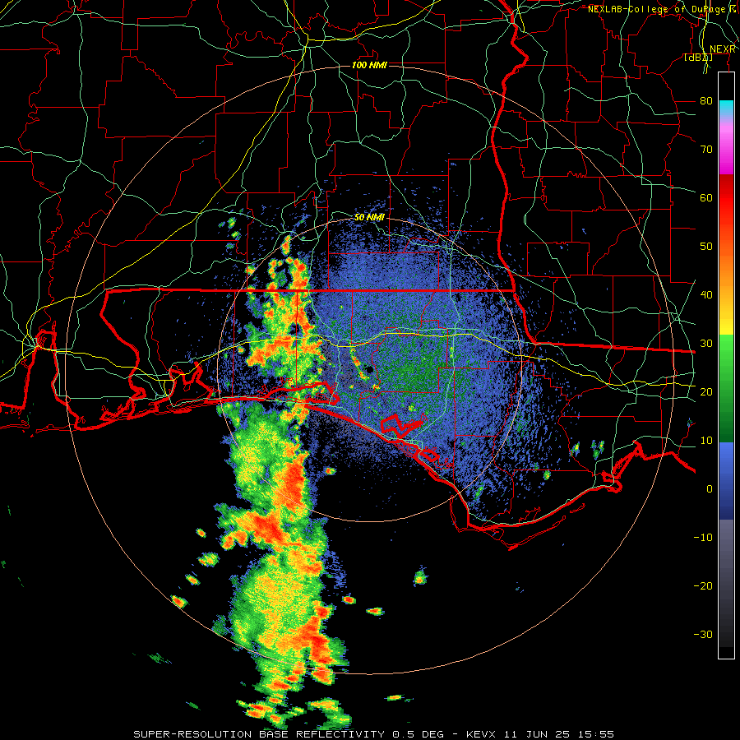
Task: Click the "50 NMI" range ring label
Action: pyautogui.click(x=369, y=217)
